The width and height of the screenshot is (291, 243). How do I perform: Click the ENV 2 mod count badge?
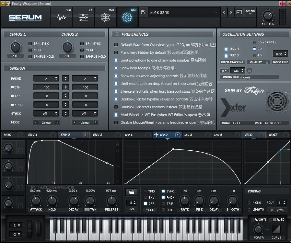(85, 135)
